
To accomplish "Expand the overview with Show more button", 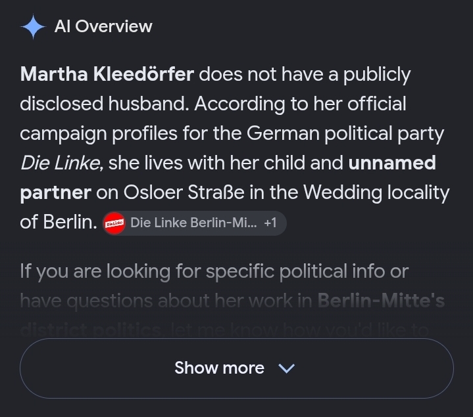I will point(237,368).
